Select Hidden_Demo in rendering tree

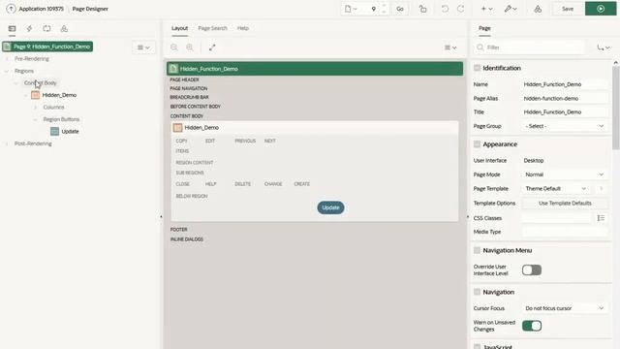pos(59,95)
